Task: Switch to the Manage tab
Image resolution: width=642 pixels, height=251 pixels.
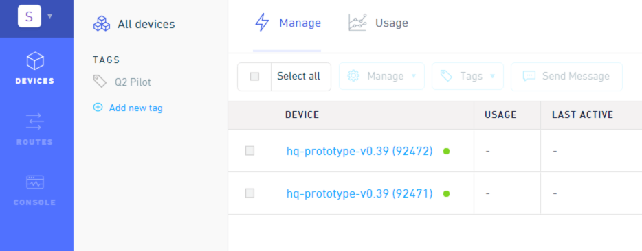Action: [287, 23]
